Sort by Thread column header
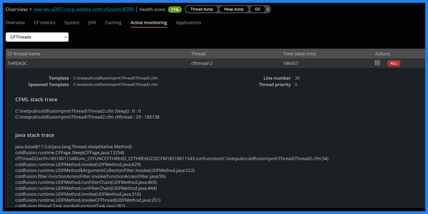 click(198, 54)
